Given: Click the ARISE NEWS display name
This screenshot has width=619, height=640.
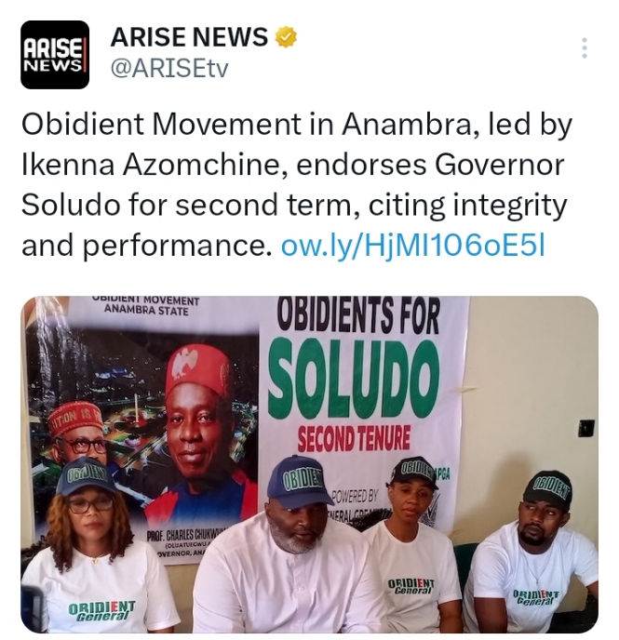Looking at the screenshot, I should (189, 36).
